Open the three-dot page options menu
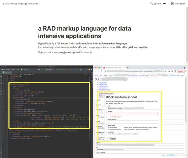The image size is (188, 158). point(165,4)
